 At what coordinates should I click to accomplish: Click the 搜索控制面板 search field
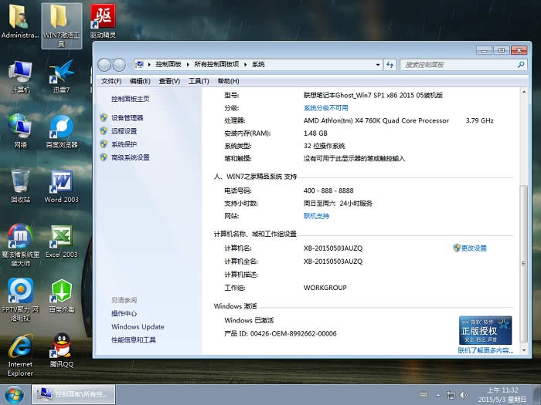[456, 65]
